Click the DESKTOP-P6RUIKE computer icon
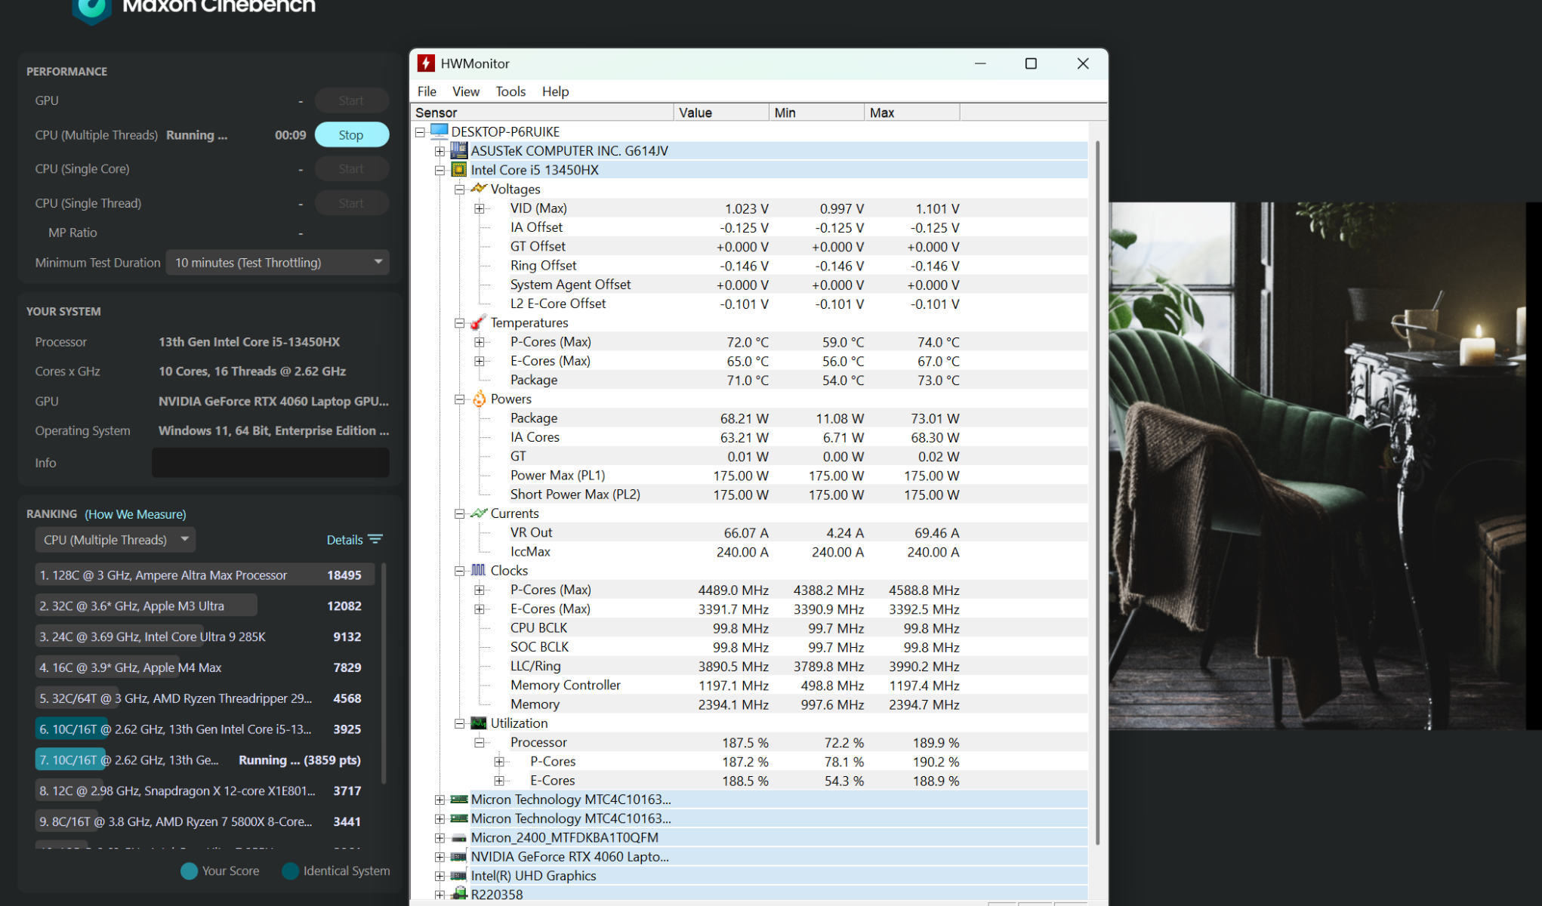The width and height of the screenshot is (1542, 906). coord(439,131)
